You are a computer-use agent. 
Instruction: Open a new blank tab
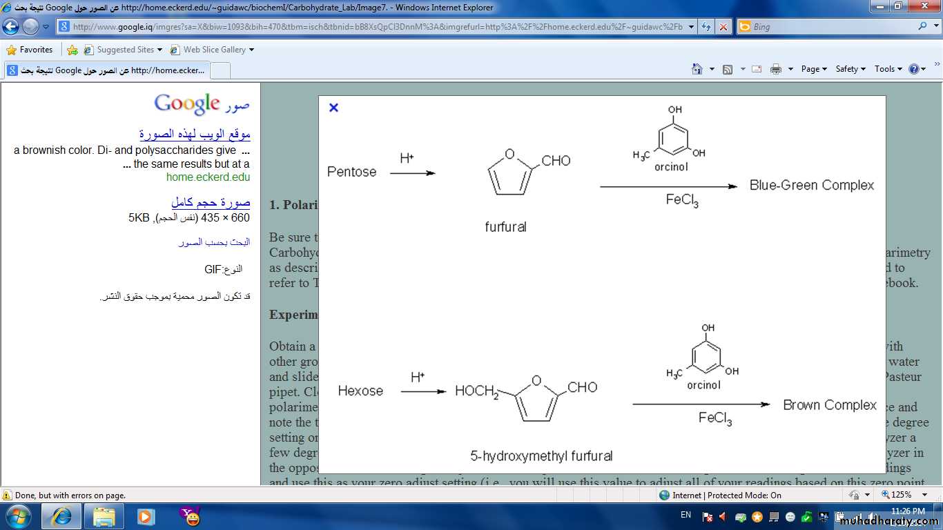click(220, 70)
